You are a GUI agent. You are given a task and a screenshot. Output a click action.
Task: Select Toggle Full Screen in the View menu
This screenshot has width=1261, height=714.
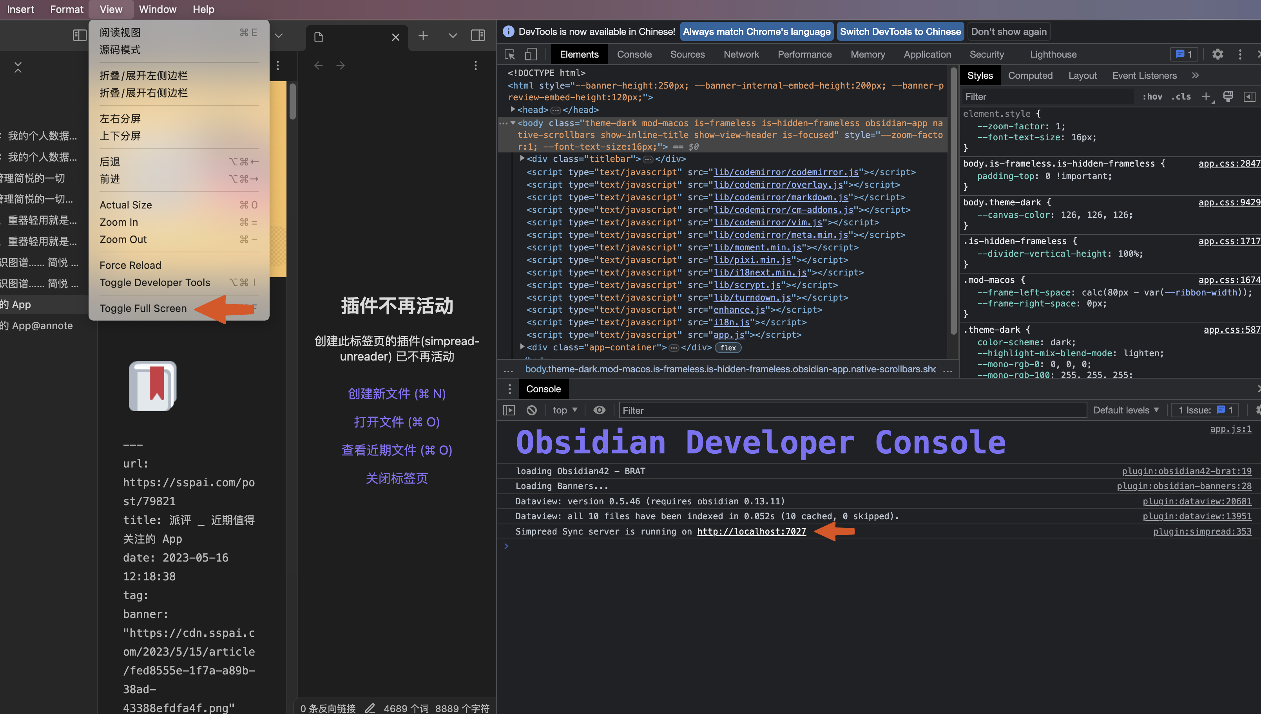point(143,308)
